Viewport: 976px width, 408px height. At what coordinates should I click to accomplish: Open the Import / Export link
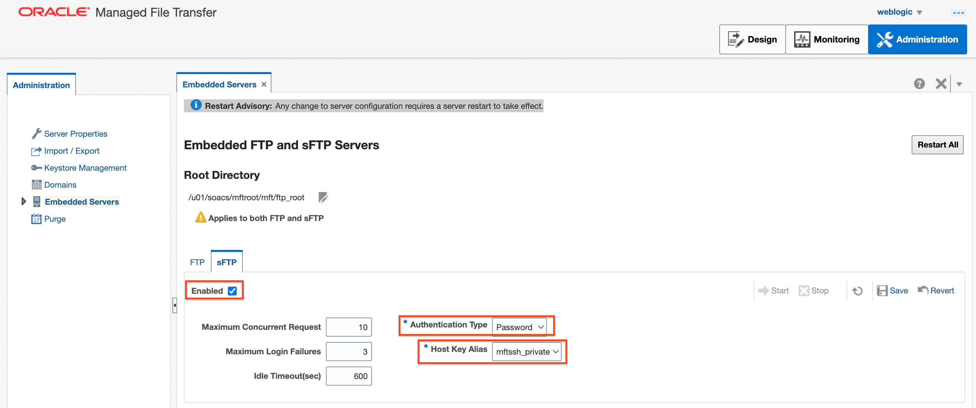tap(72, 151)
